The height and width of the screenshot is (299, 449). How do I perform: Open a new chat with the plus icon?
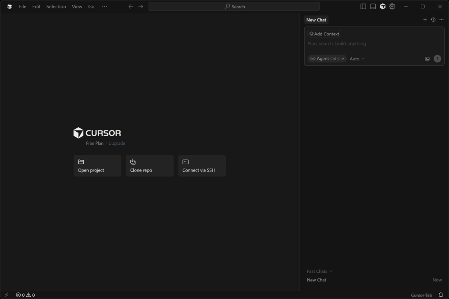[x=425, y=19]
